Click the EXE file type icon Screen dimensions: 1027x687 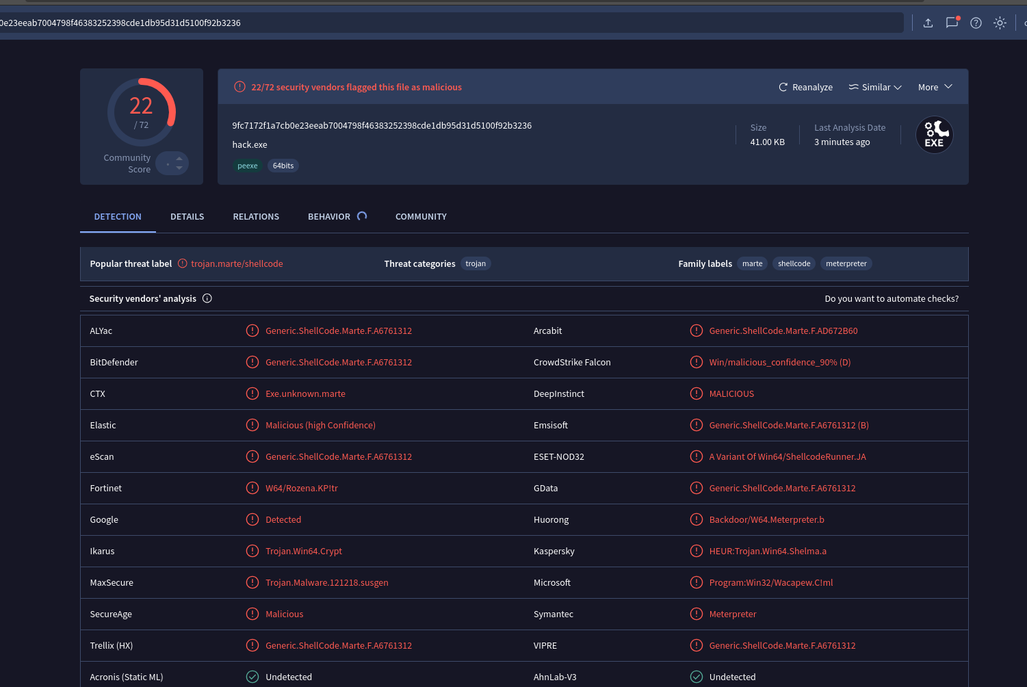pos(935,135)
